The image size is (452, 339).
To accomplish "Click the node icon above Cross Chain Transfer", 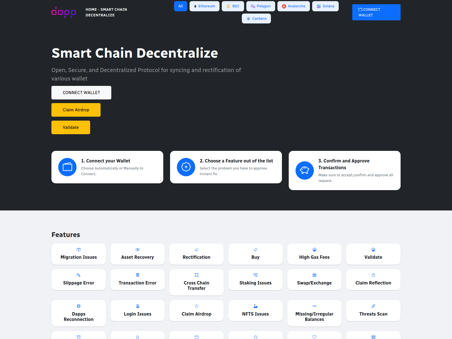I will point(197,275).
